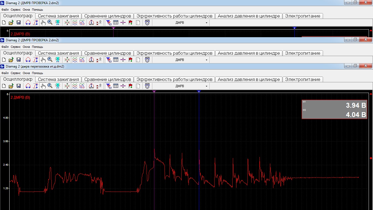Vertical stretch icon in the перегазовка window
The image size is (373, 210).
(x=35, y=86)
